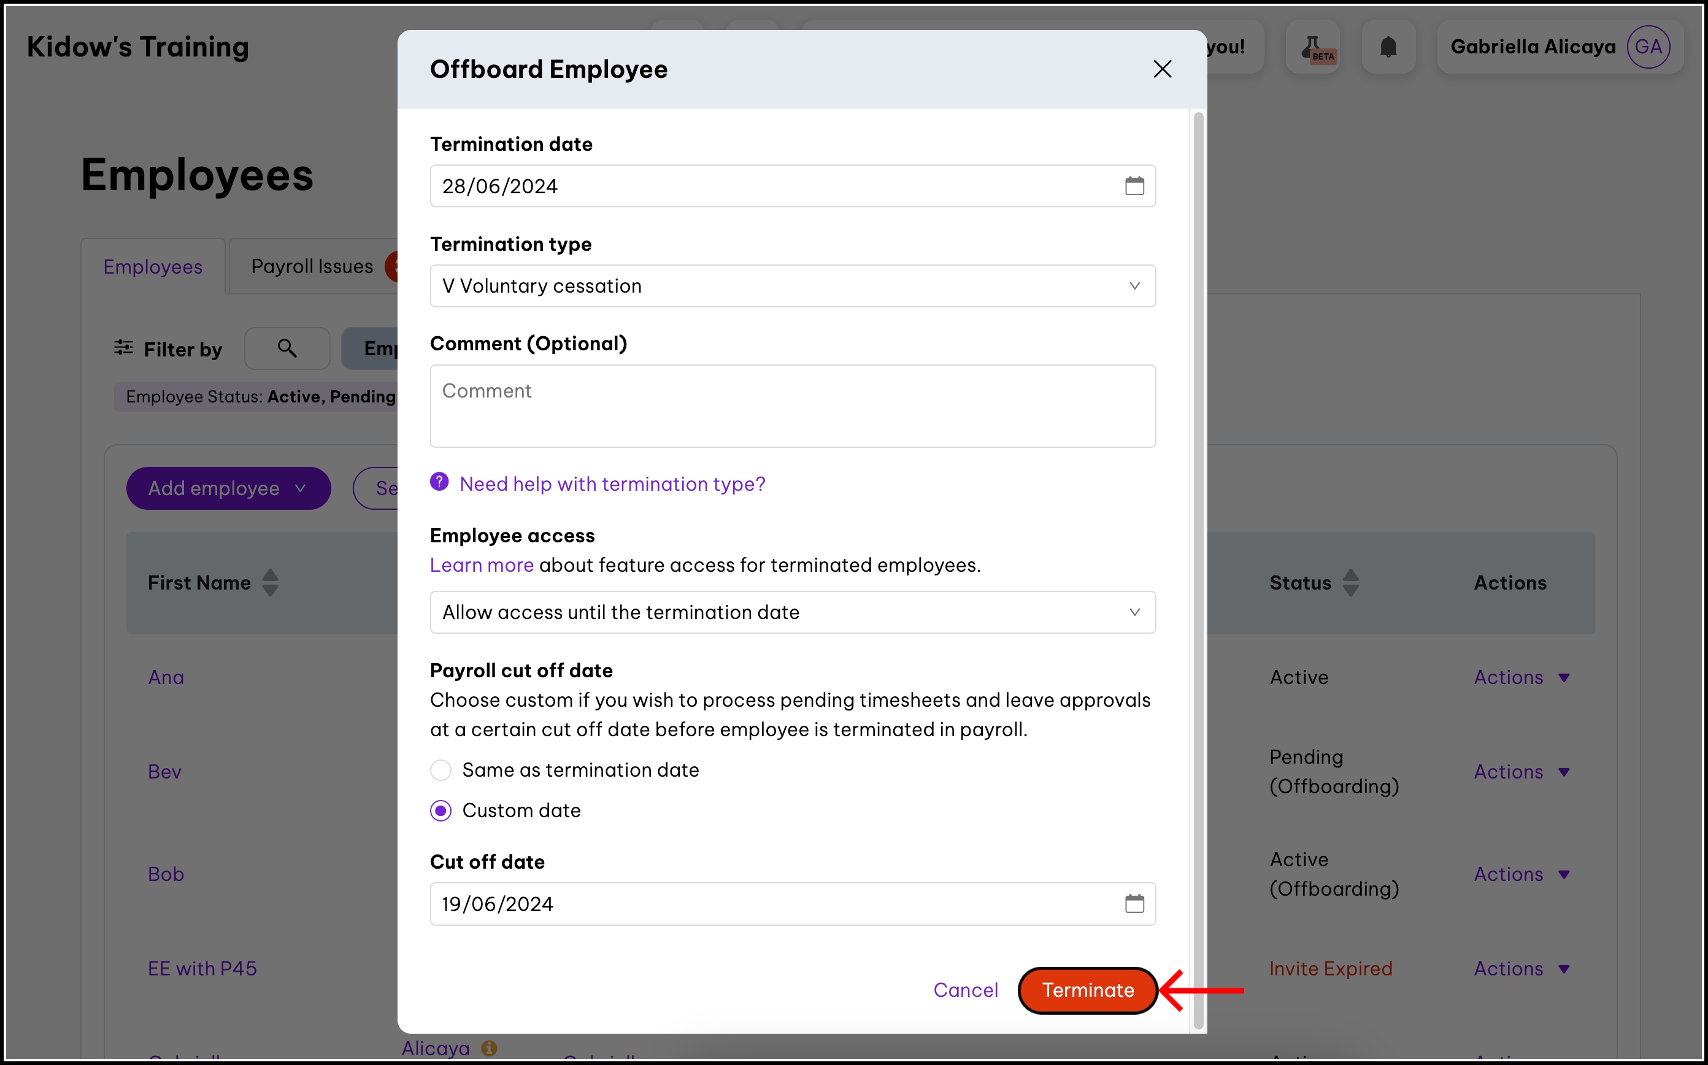The image size is (1708, 1065).
Task: Click the Cancel link in dialog
Action: click(966, 990)
